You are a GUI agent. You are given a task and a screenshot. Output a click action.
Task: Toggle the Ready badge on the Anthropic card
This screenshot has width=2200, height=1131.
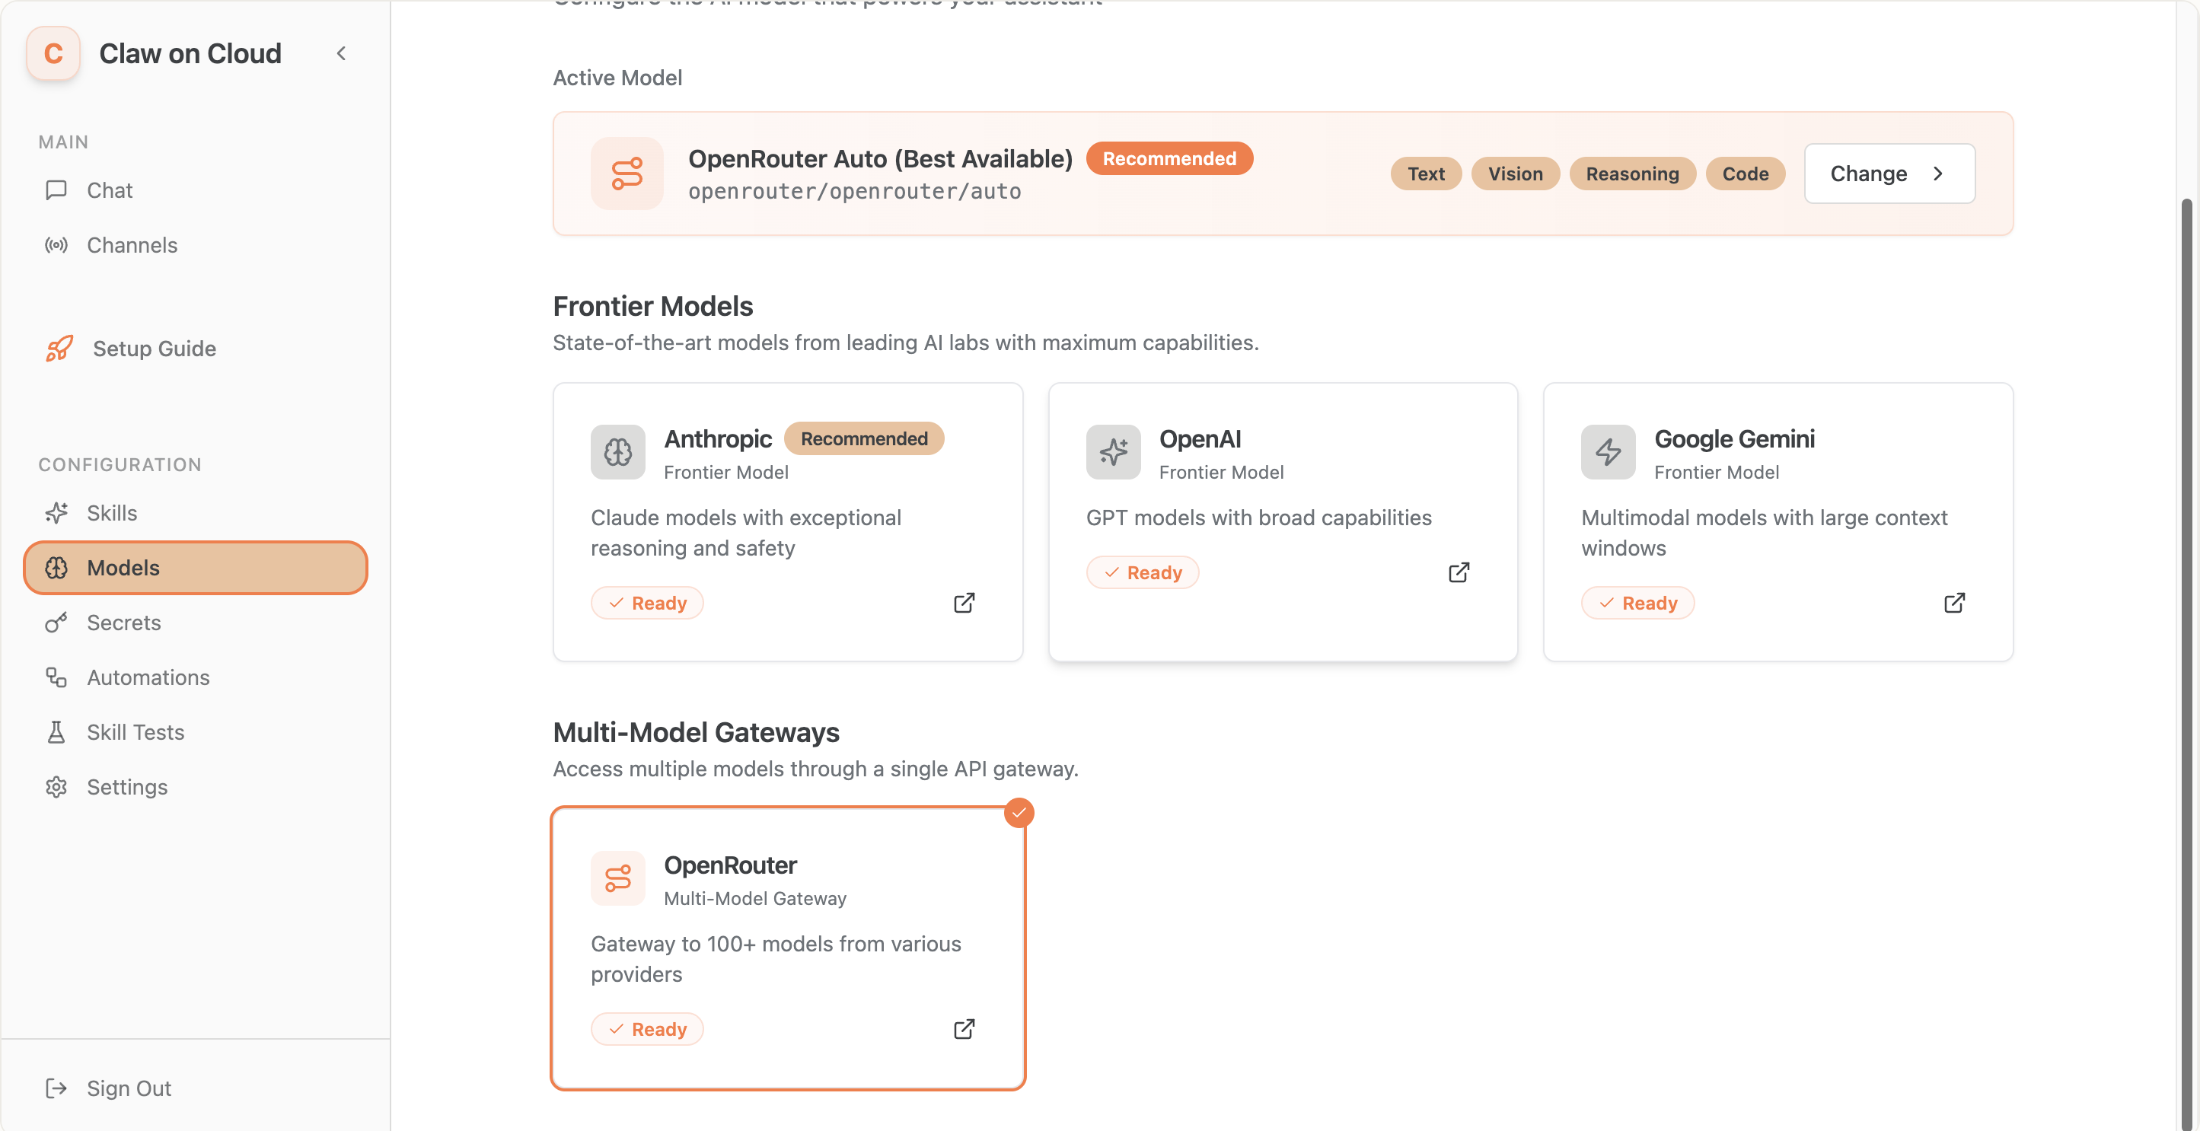pos(646,602)
